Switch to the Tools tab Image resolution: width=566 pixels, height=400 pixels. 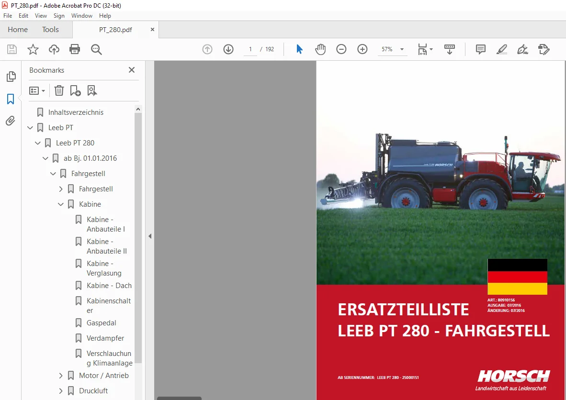click(x=50, y=30)
